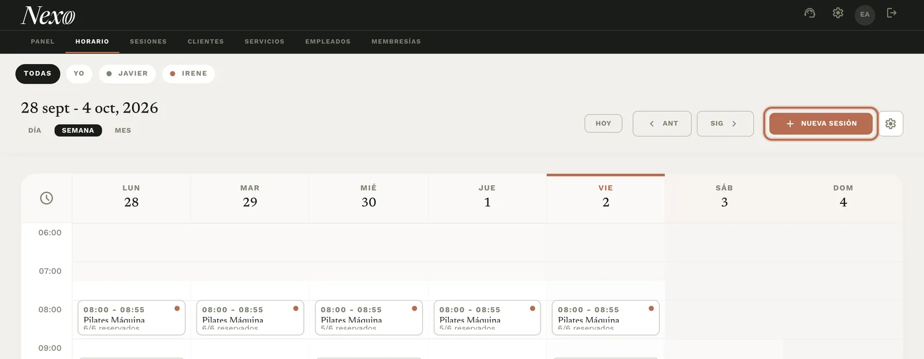
Task: Open Wednesday 30 Pilates Máquina session
Action: coord(368,317)
